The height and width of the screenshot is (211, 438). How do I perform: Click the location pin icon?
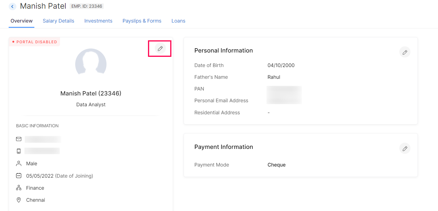point(19,200)
